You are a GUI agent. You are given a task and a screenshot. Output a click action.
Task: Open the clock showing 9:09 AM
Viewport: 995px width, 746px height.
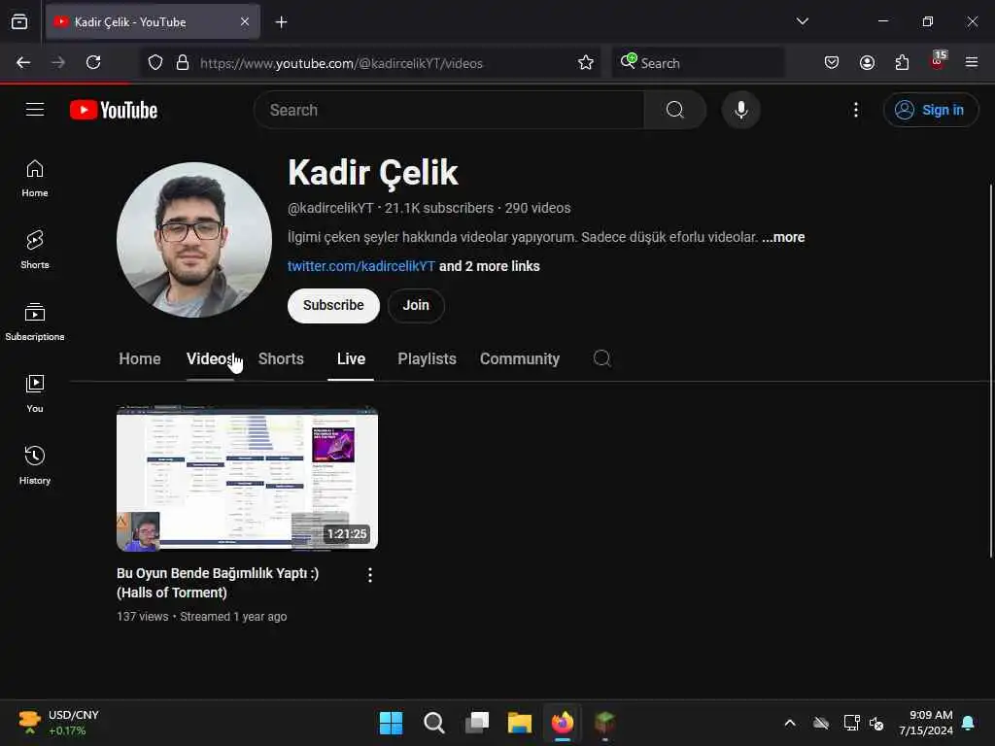point(926,723)
